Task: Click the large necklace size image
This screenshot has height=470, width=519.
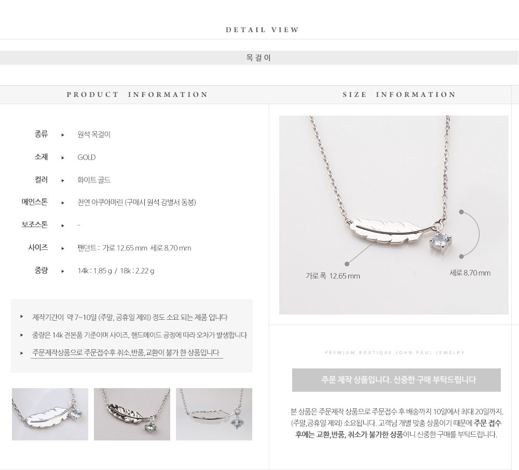Action: pyautogui.click(x=393, y=215)
